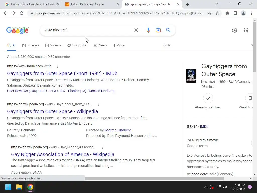Open the IMDb result title link
257x193 pixels.
[62, 73]
